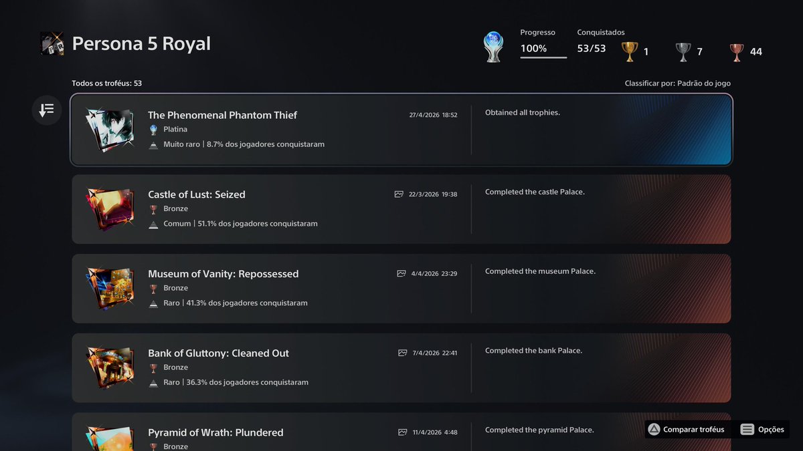Screen dimensions: 803x451
Task: Click the Persona 5 Royal game icon
Action: [x=52, y=43]
